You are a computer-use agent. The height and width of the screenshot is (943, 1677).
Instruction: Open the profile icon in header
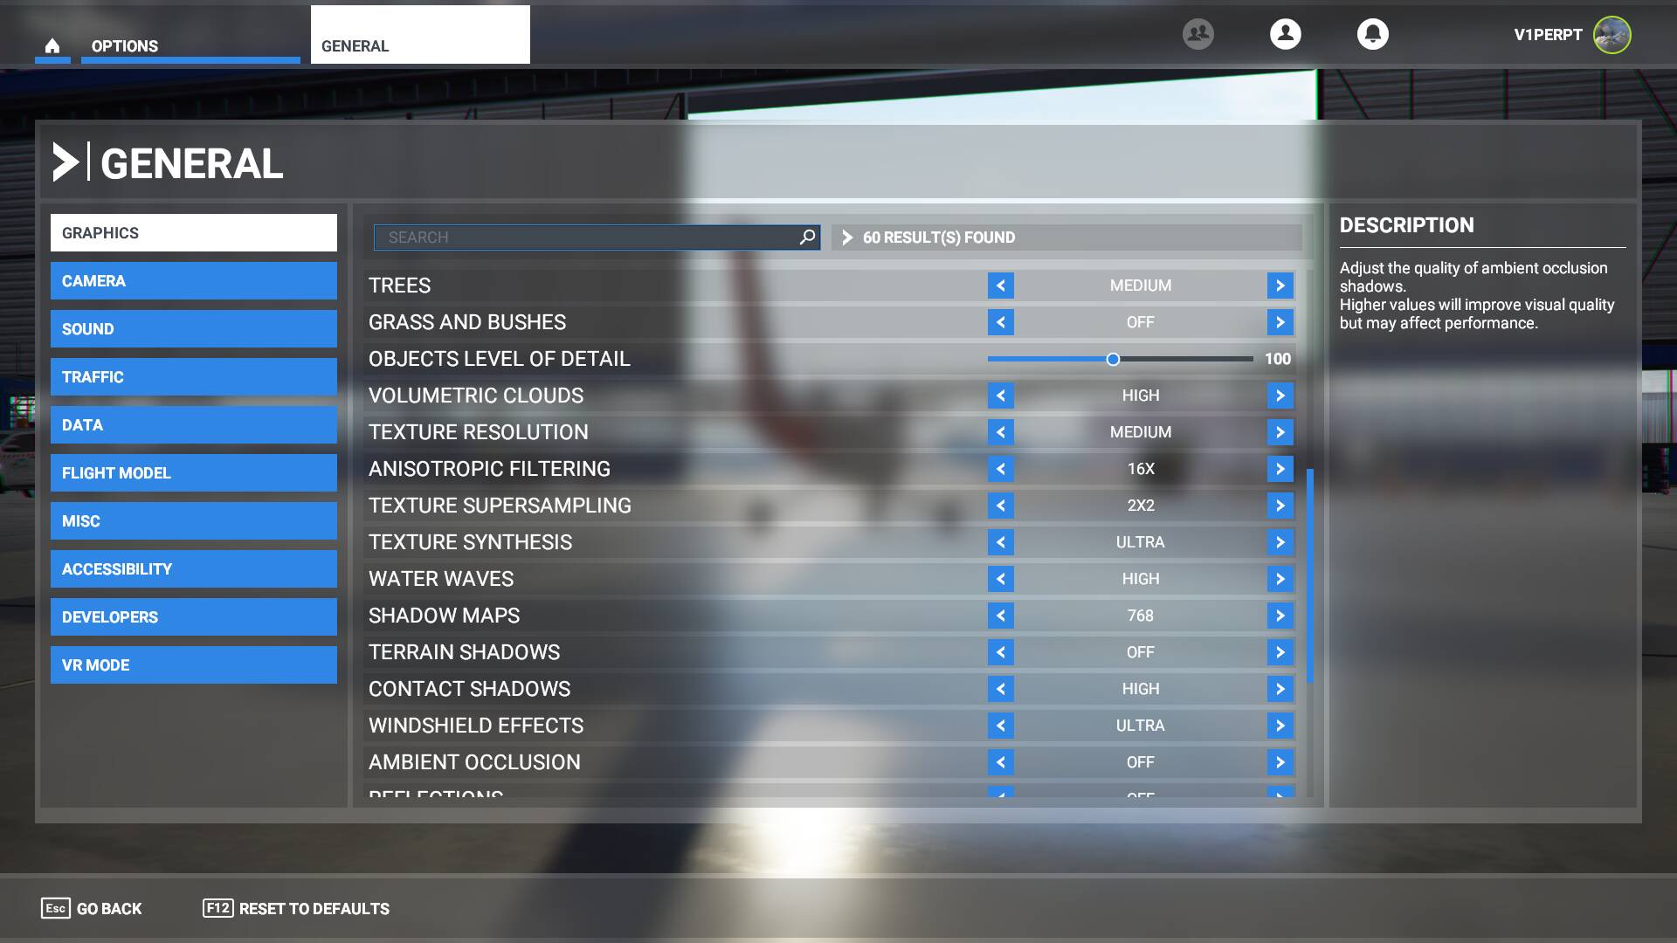point(1285,34)
